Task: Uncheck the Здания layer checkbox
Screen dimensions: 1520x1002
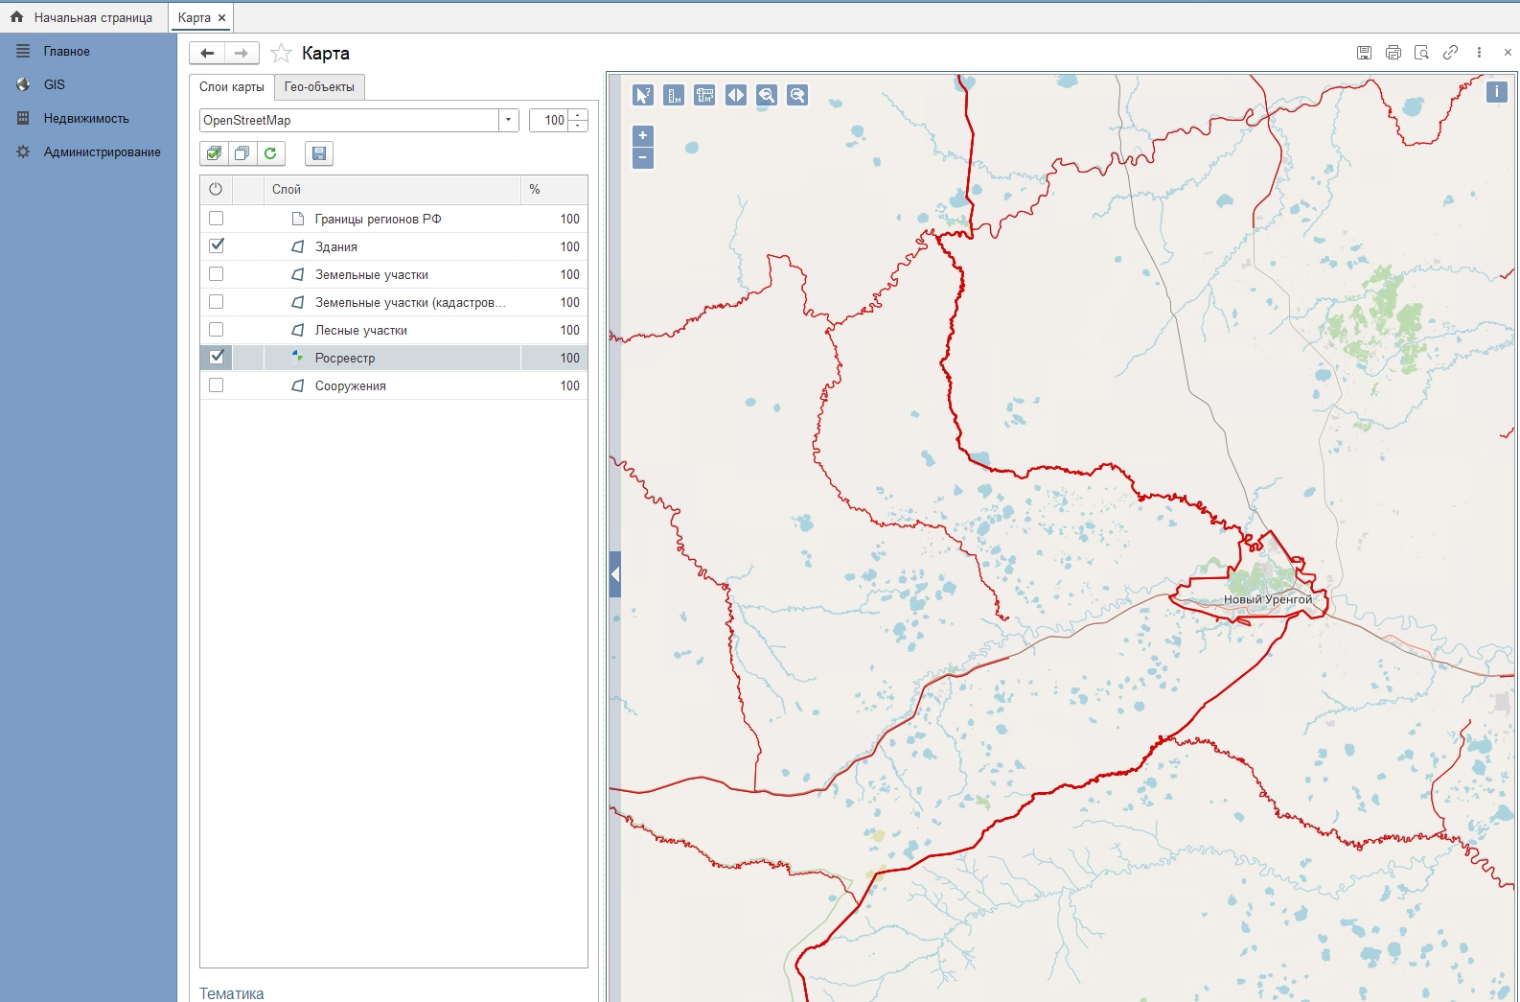Action: tap(217, 246)
